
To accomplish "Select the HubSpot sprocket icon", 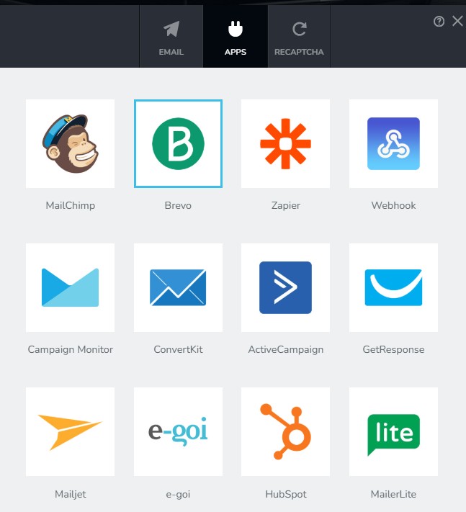I will pyautogui.click(x=285, y=431).
